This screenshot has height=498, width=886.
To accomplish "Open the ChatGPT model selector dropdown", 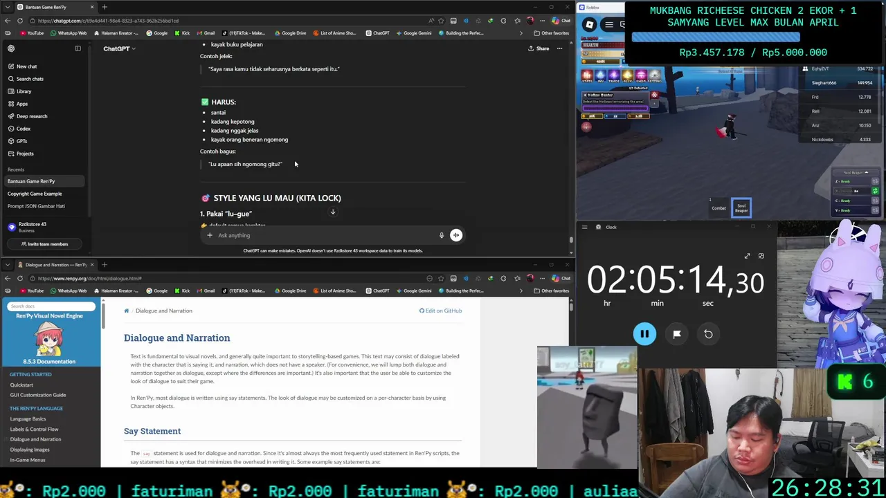I will click(119, 48).
